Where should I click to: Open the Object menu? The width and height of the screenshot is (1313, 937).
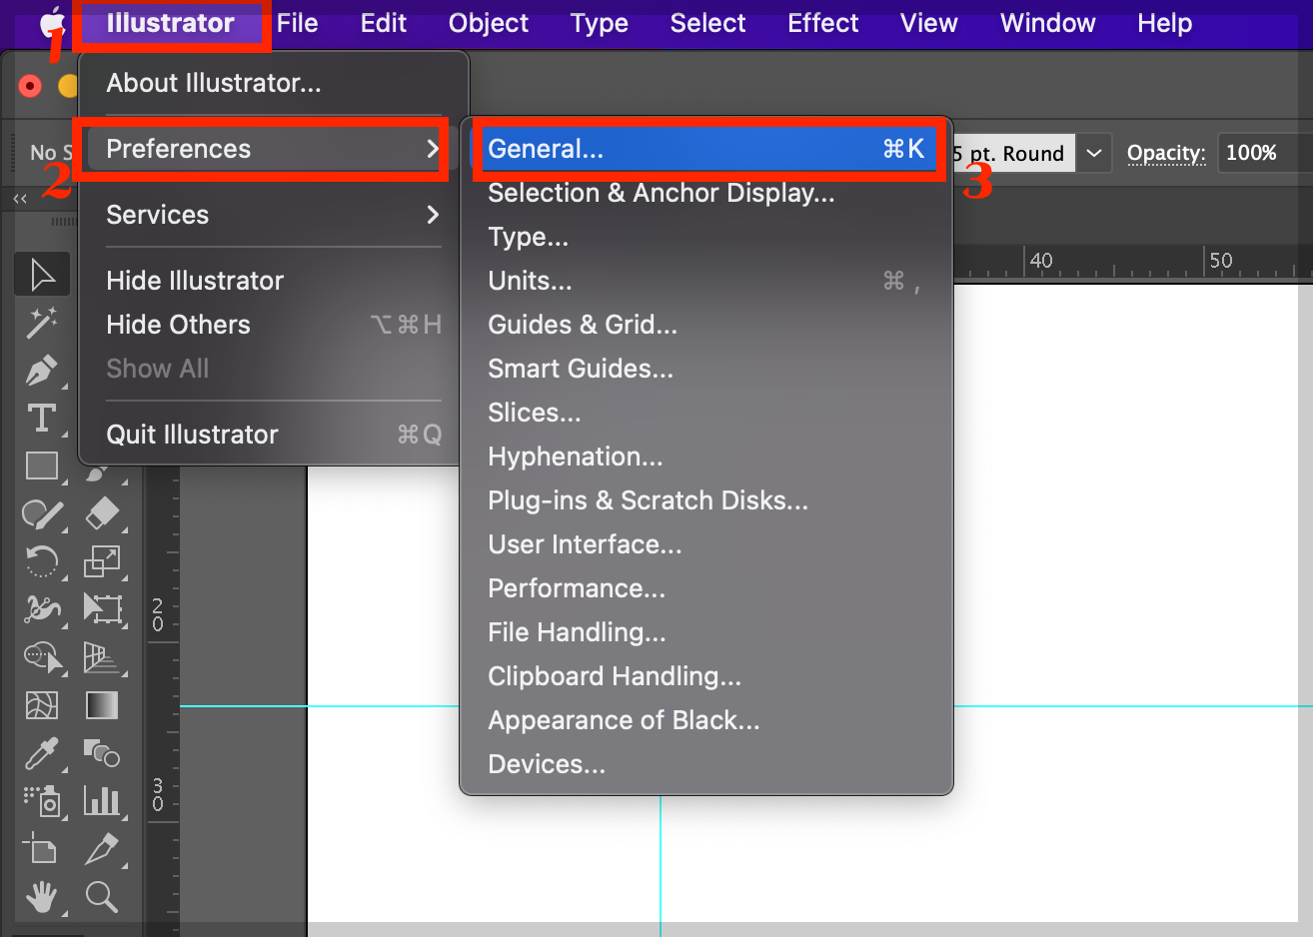click(x=489, y=23)
